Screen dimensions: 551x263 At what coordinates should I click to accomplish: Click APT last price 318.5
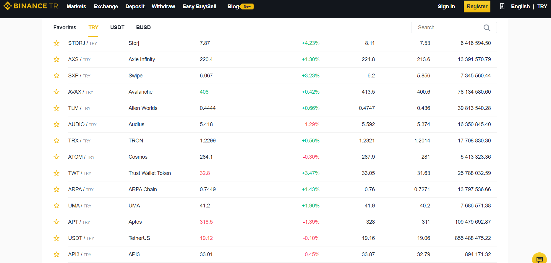206,222
